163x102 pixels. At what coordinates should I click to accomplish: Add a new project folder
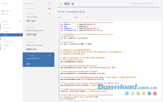pos(20,21)
